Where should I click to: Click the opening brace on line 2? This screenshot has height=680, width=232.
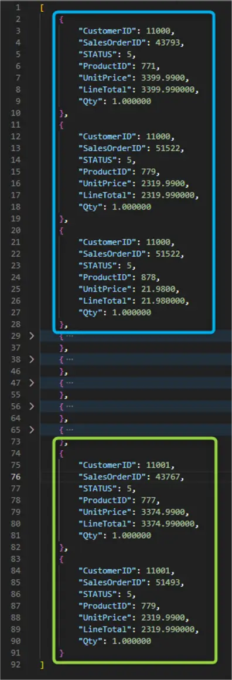62,19
